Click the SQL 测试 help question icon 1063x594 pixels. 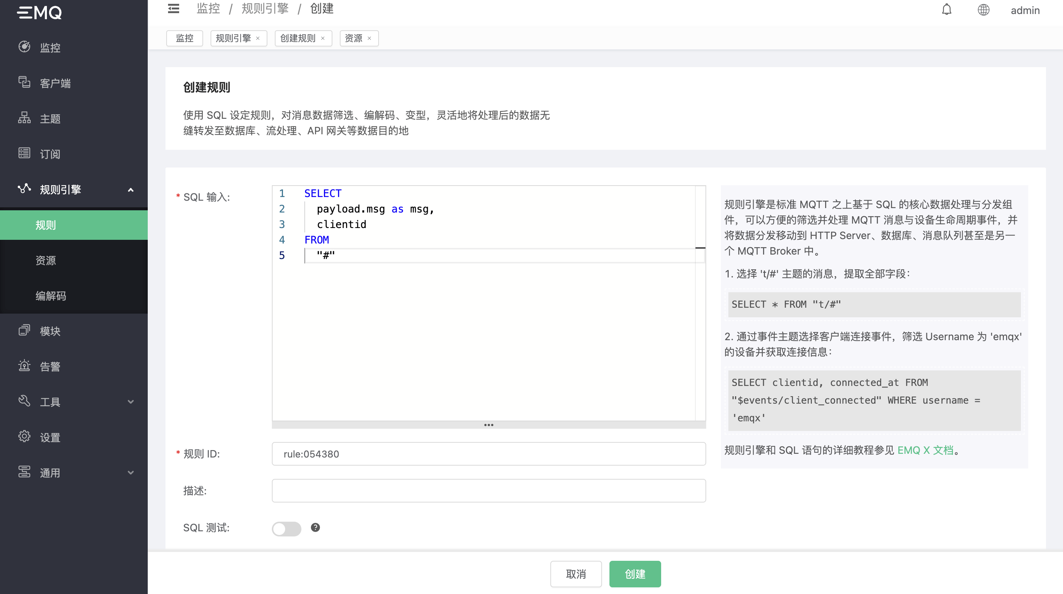click(x=315, y=527)
